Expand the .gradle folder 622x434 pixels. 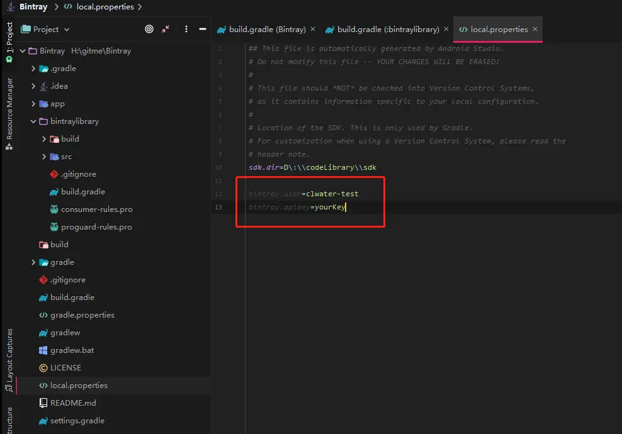point(33,69)
